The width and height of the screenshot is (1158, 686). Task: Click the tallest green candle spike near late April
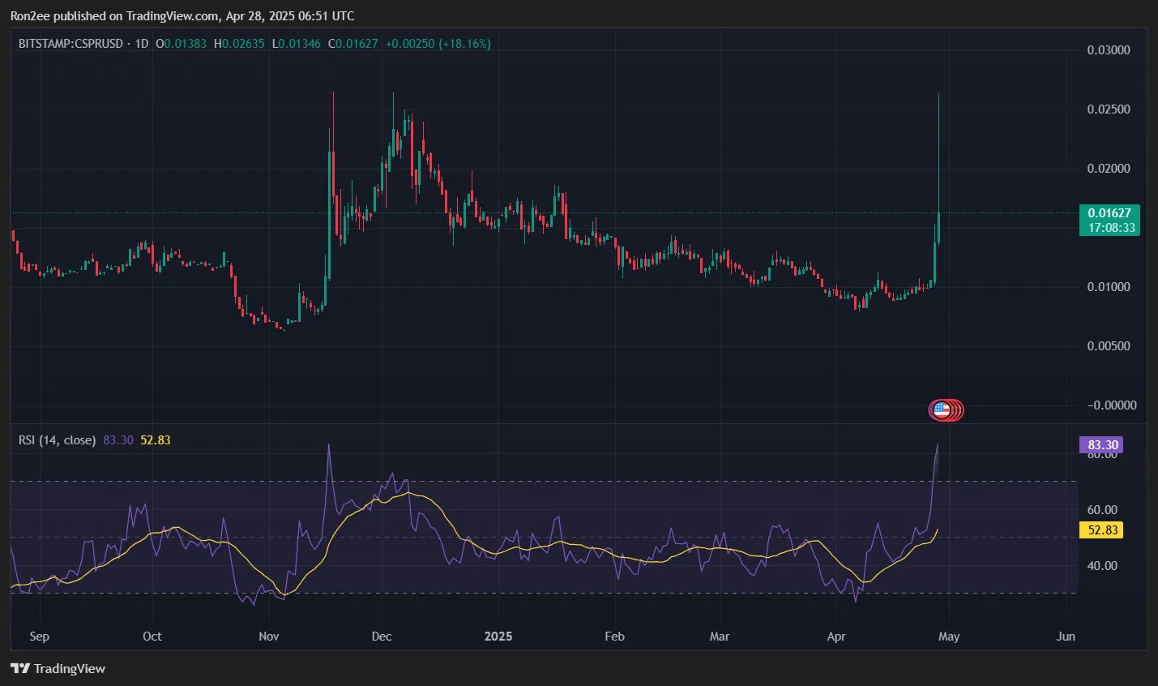pos(938,162)
